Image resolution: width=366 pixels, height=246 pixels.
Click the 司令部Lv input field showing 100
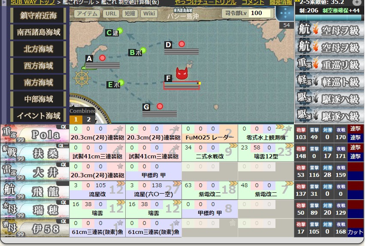click(260, 13)
